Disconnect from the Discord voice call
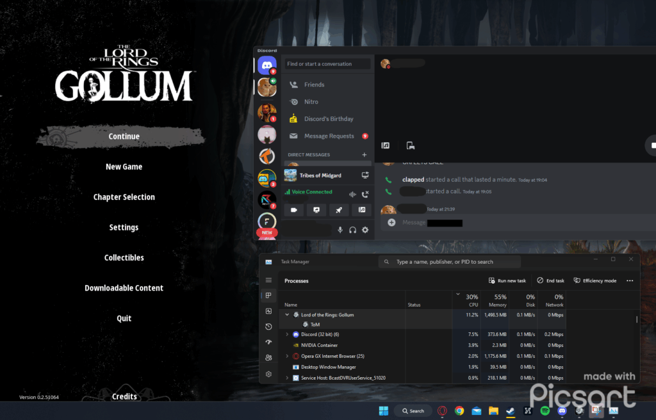This screenshot has width=656, height=420. click(365, 194)
